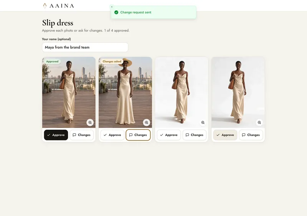This screenshot has height=216, width=307.
Task: Zoom the fourth studio photo
Action: click(259, 123)
